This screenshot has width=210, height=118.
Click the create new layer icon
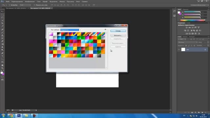(202, 112)
